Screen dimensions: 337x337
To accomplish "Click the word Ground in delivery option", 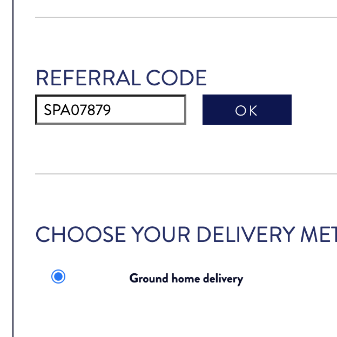I will [x=149, y=278].
